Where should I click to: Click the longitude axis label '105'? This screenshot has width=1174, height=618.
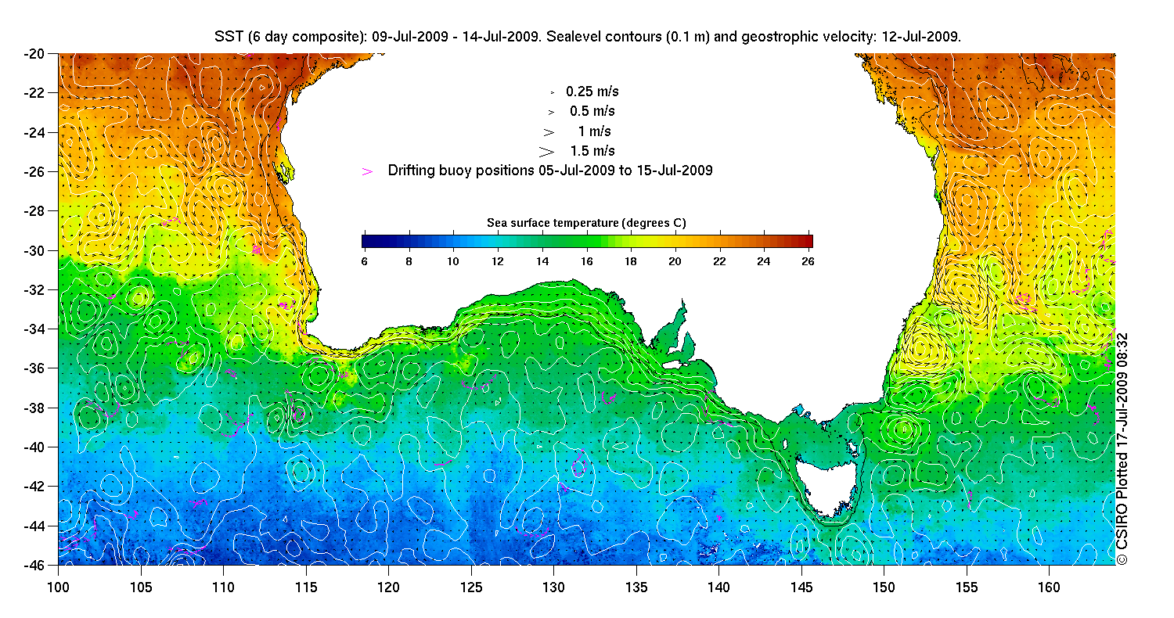pos(141,587)
